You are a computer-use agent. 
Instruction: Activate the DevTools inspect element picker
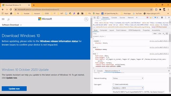pos(95,18)
